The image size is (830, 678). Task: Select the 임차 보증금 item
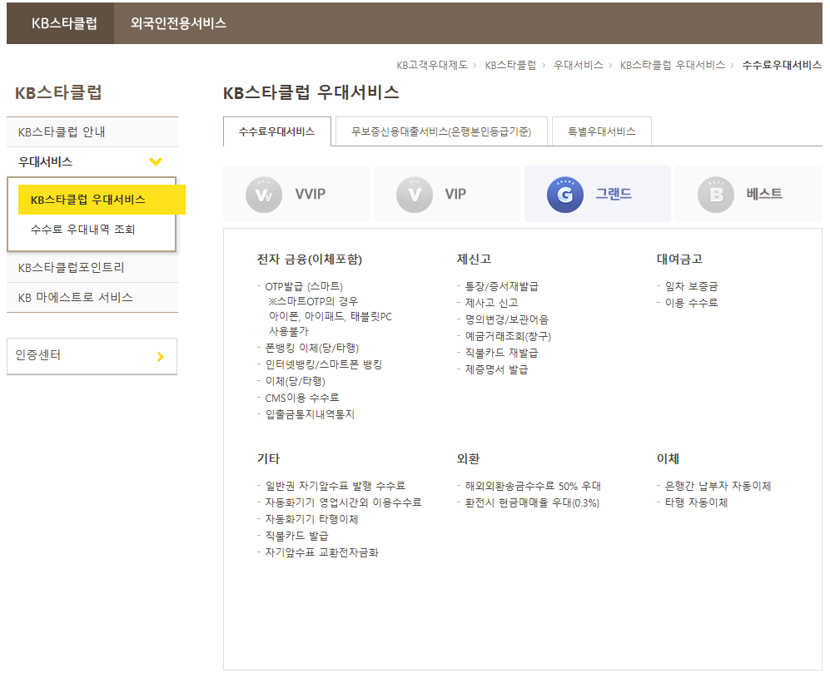click(x=691, y=287)
